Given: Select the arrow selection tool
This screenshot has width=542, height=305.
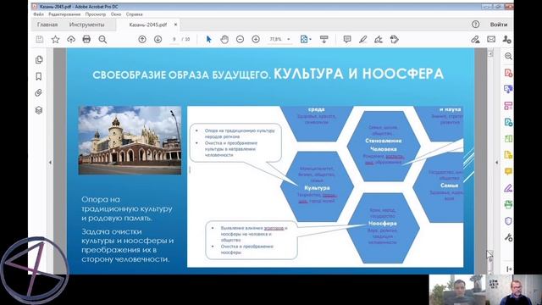Looking at the screenshot, I should coord(208,40).
